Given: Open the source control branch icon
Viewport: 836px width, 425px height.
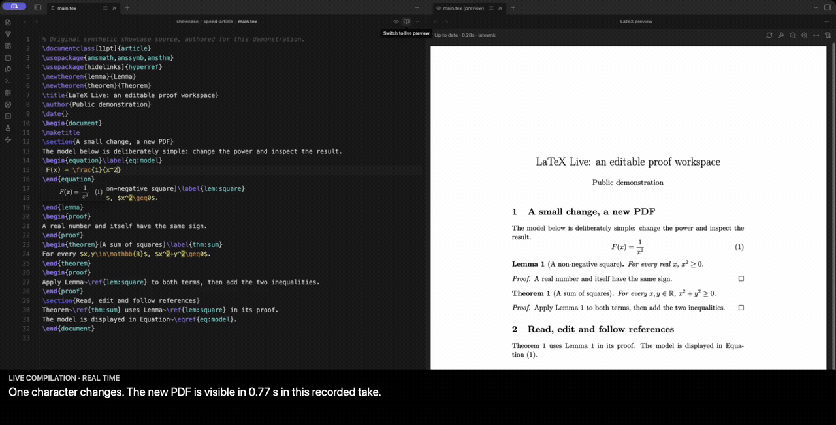Looking at the screenshot, I should coord(8,34).
